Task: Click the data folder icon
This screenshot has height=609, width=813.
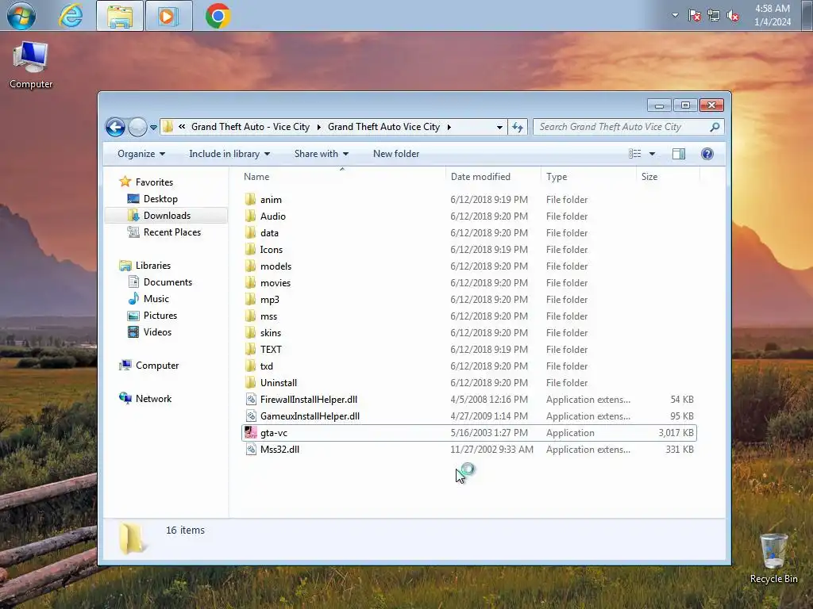Action: tap(250, 232)
